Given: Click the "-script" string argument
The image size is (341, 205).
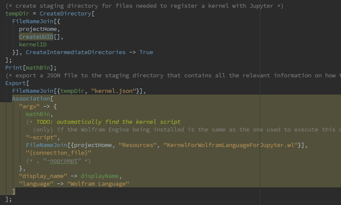Looking at the screenshot, I should point(42,138).
